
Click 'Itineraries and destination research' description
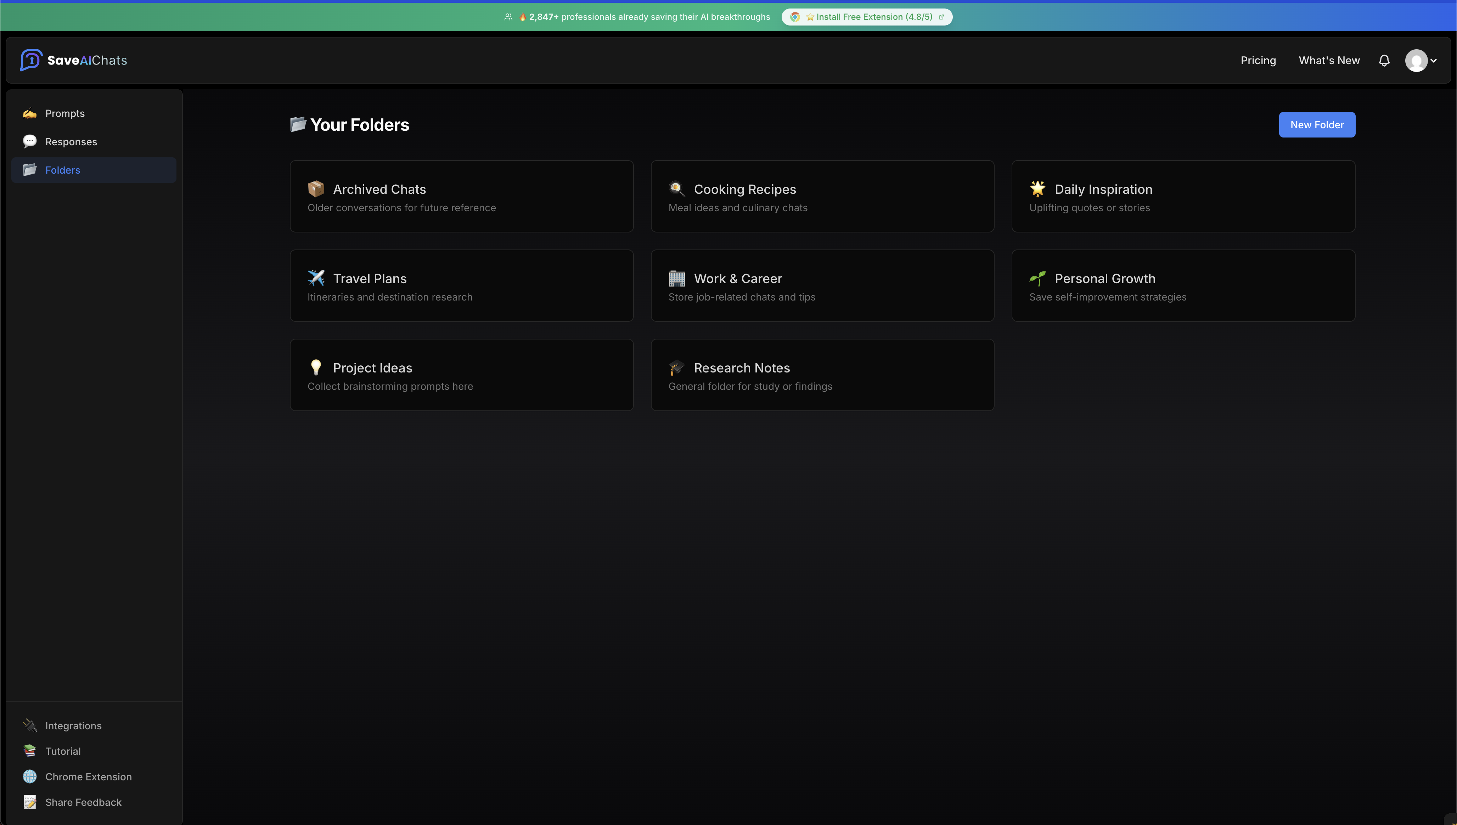click(390, 297)
